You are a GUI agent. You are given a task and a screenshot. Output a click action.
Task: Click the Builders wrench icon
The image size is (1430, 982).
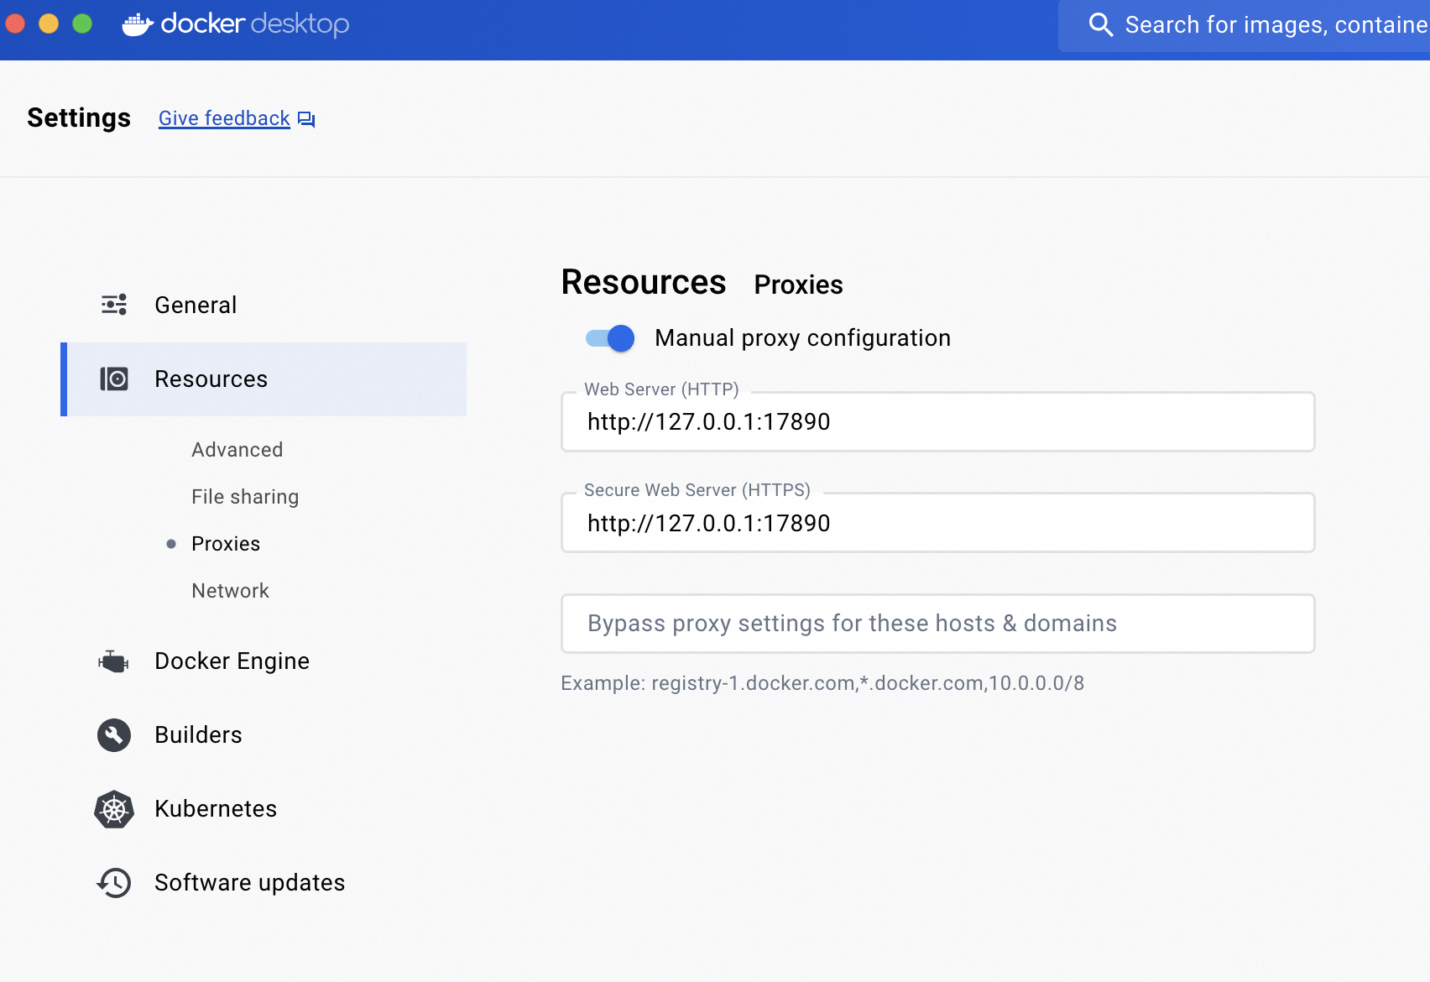114,735
